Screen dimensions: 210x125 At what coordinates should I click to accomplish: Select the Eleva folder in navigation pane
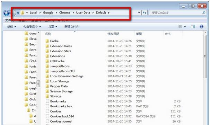(31, 39)
